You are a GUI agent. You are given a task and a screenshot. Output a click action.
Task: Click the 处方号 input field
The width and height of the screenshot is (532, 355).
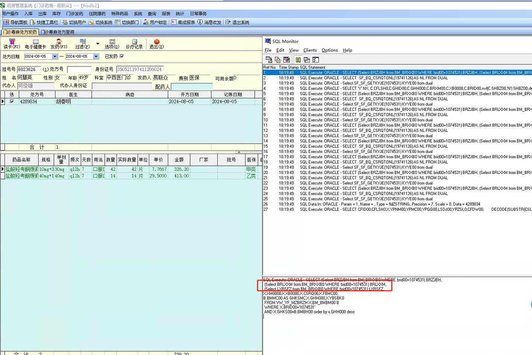(x=79, y=69)
